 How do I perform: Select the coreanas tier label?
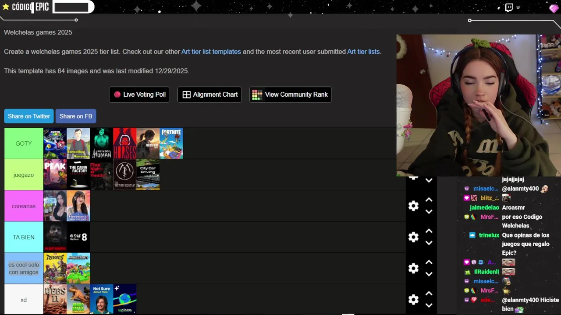point(24,206)
